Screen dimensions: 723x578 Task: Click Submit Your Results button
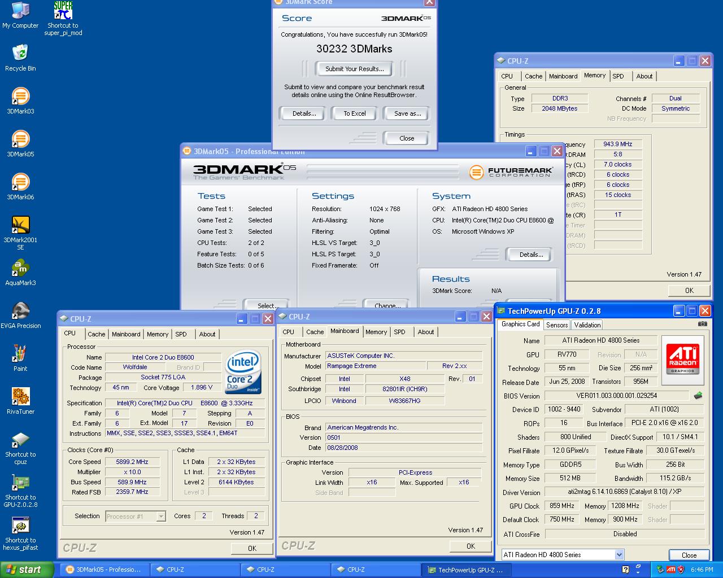pos(355,69)
